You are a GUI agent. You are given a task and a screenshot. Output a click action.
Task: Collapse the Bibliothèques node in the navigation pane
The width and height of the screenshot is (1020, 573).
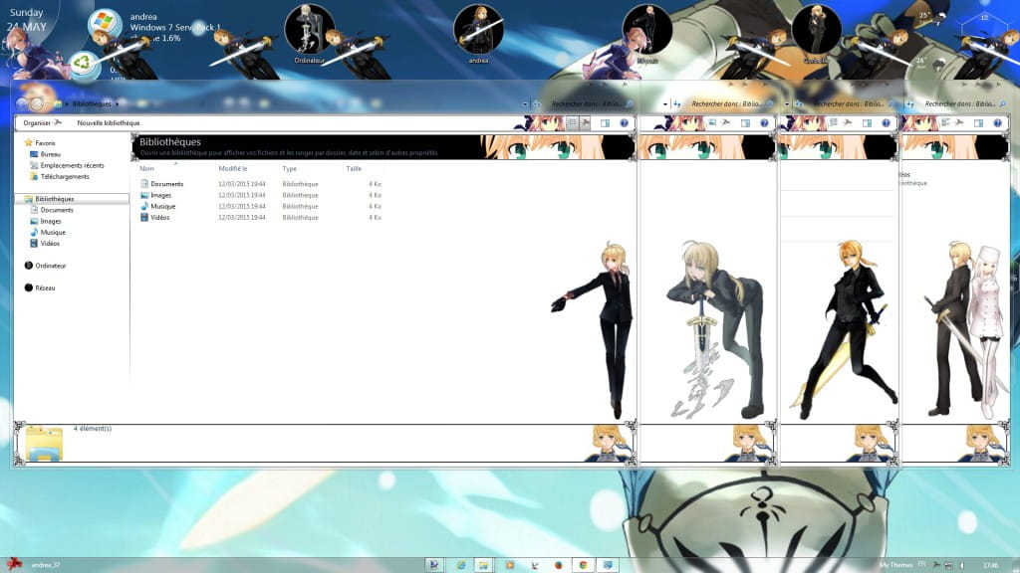click(21, 198)
